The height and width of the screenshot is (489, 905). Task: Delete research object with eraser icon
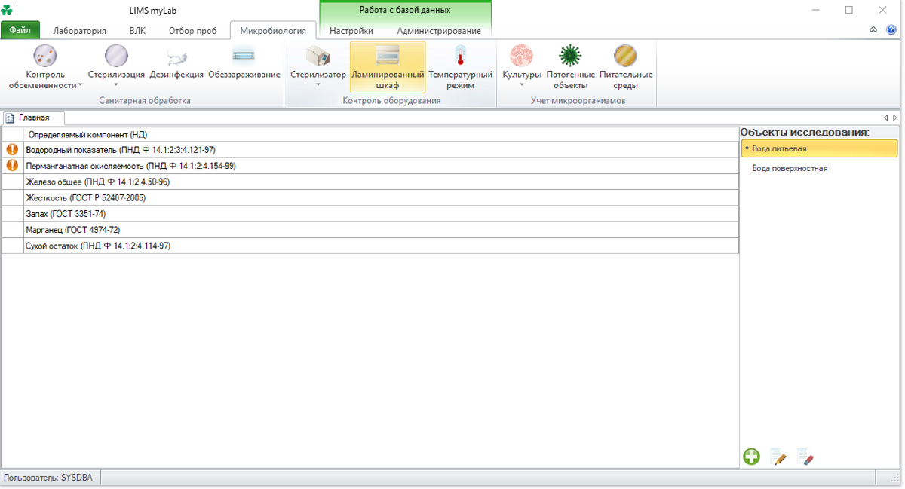pyautogui.click(x=805, y=457)
